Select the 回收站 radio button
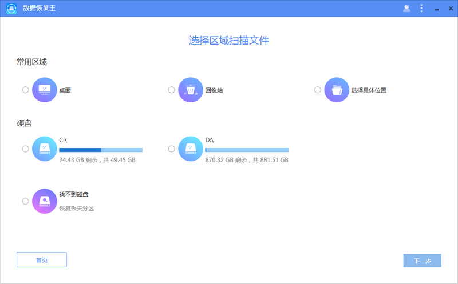The height and width of the screenshot is (284, 458). coord(171,90)
